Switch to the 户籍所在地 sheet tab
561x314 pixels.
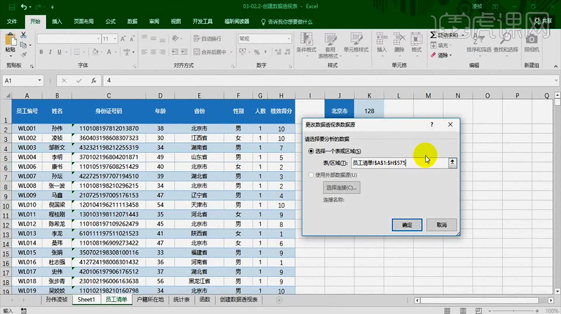click(150, 300)
